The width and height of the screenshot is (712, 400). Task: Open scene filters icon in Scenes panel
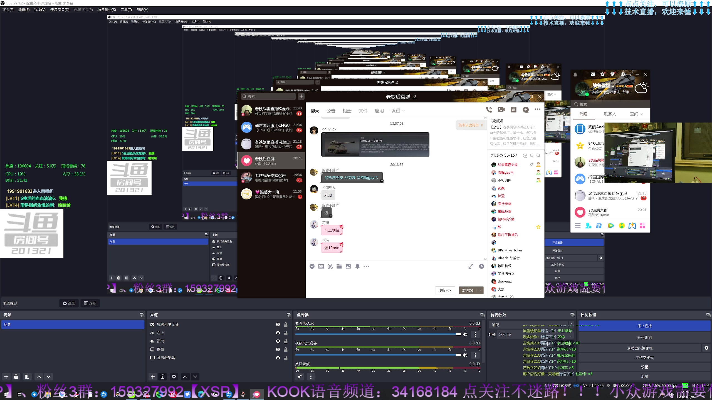[x=27, y=377]
